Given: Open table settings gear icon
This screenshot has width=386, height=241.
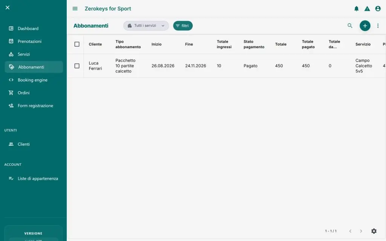Looking at the screenshot, I should 374,231.
